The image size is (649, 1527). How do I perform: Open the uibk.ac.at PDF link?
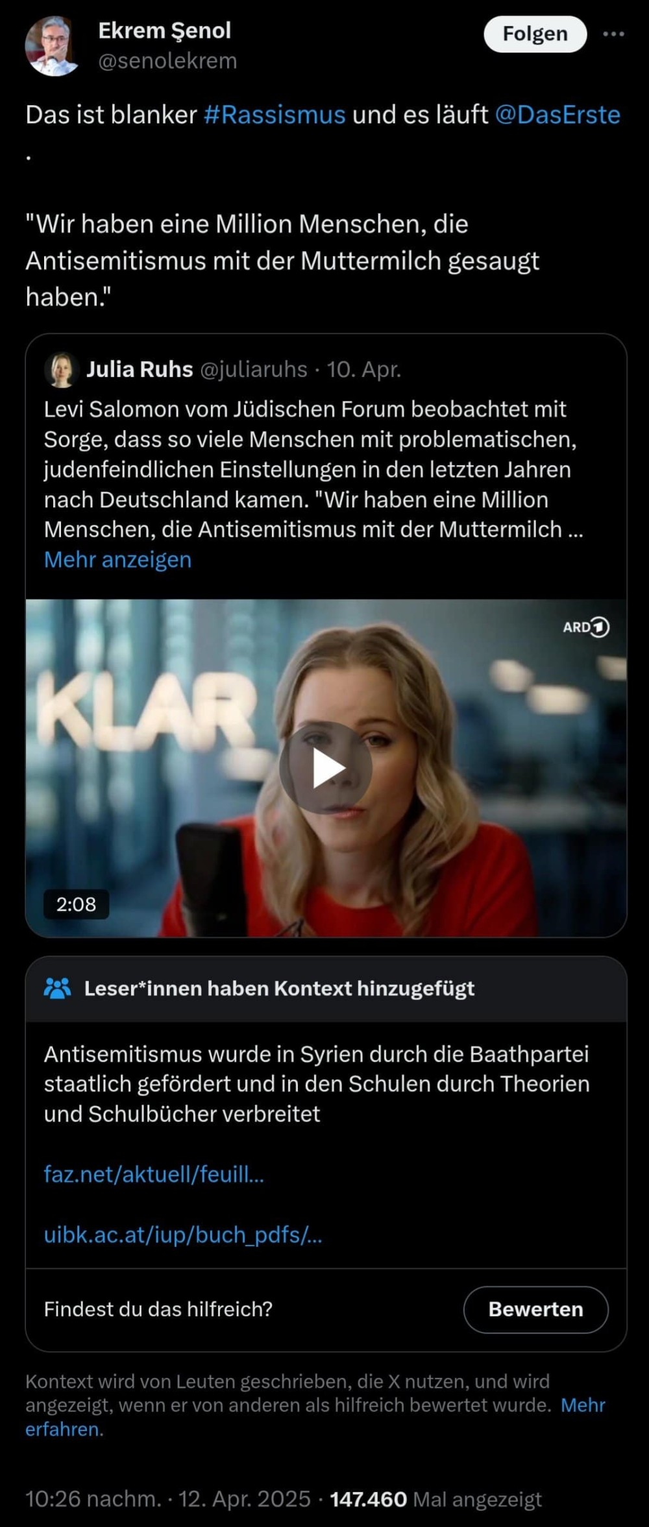[183, 1234]
